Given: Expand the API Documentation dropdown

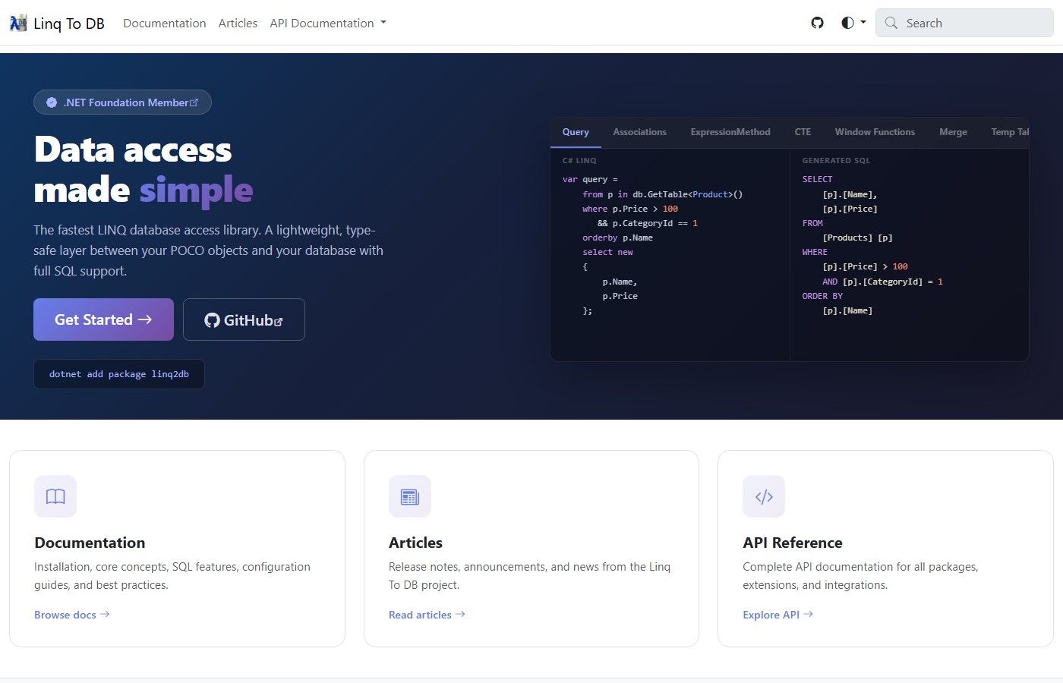Looking at the screenshot, I should (328, 23).
